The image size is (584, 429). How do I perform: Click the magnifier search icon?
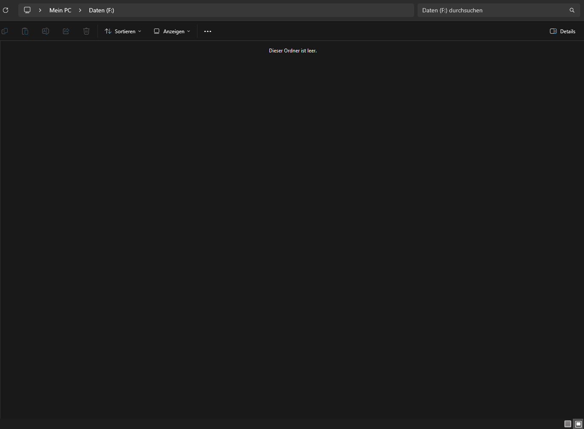click(x=572, y=10)
